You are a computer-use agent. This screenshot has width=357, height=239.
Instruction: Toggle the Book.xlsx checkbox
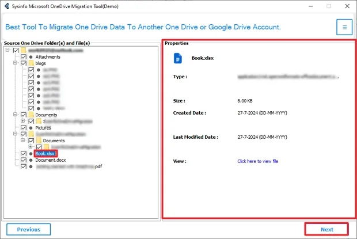pyautogui.click(x=23, y=154)
